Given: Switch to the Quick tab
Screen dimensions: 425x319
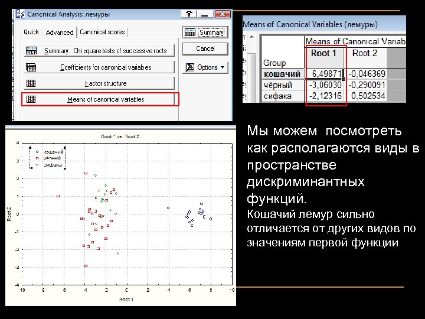Looking at the screenshot, I should click(x=31, y=32).
